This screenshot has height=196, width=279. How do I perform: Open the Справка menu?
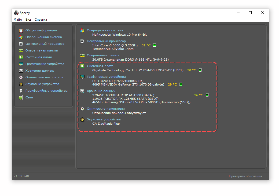click(41, 20)
